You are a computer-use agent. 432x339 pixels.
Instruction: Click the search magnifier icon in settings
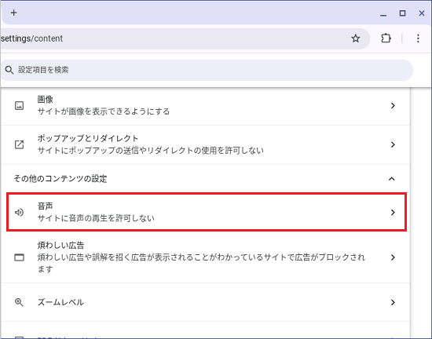[9, 70]
